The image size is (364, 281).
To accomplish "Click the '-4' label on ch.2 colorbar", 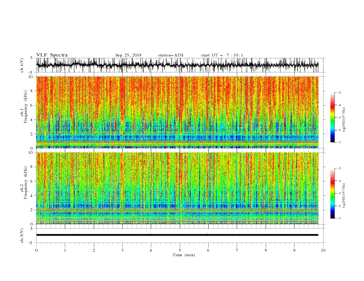I will [x=339, y=181].
